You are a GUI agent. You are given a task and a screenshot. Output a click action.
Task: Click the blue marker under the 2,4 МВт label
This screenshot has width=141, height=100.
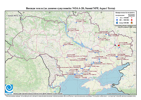click(63, 46)
